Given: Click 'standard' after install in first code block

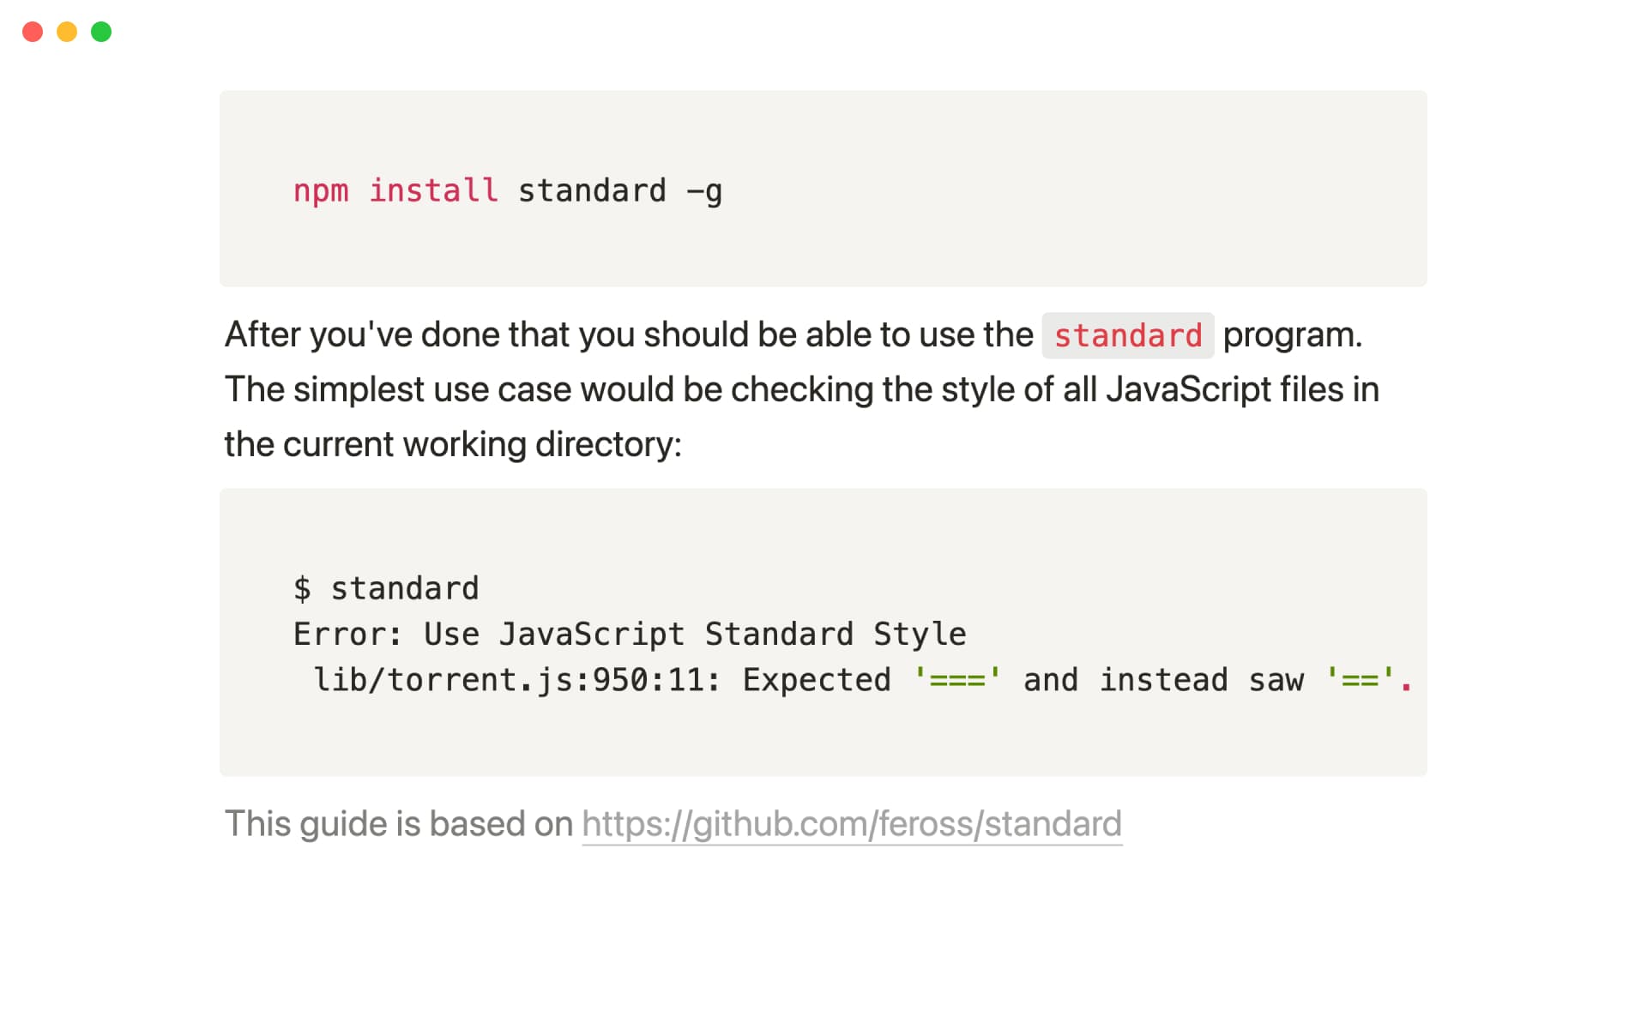Looking at the screenshot, I should (592, 190).
